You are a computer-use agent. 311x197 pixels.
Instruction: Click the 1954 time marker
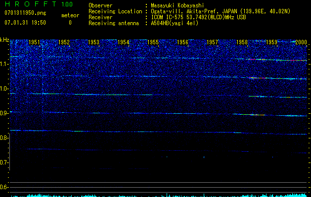(124, 42)
